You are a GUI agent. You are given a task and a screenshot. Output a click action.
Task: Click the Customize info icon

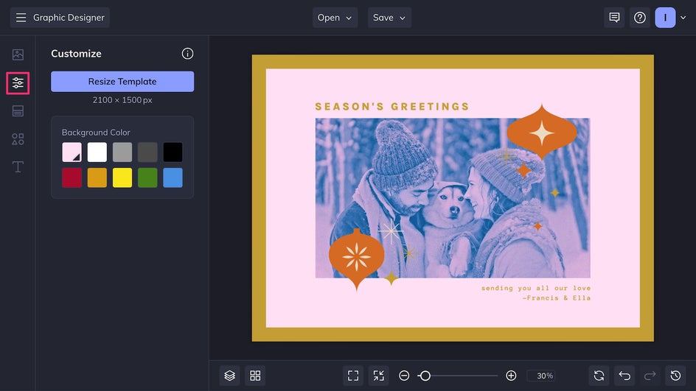point(187,54)
